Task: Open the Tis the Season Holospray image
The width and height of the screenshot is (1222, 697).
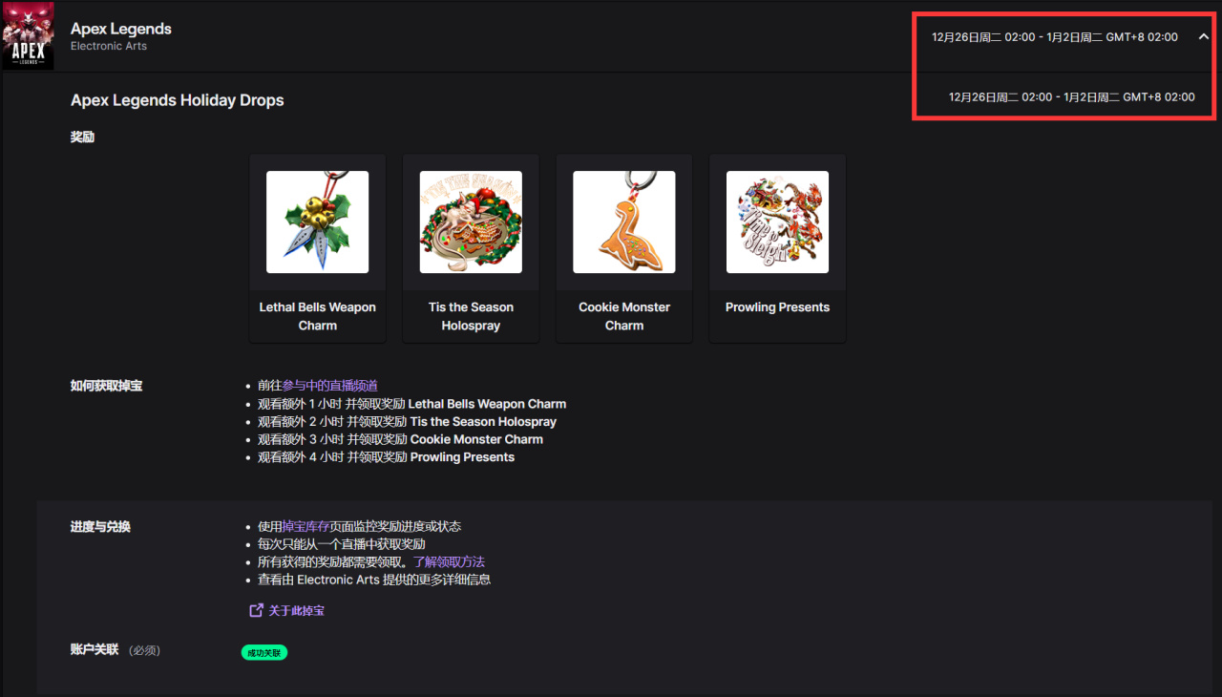Action: tap(471, 222)
